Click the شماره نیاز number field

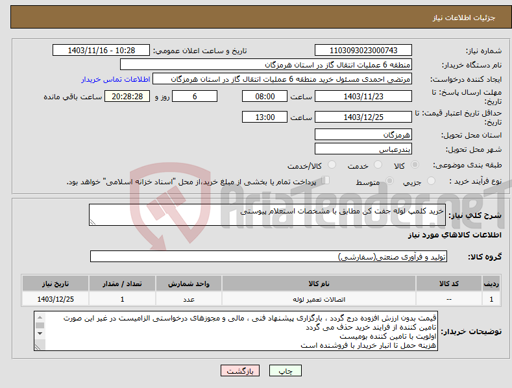pyautogui.click(x=363, y=51)
